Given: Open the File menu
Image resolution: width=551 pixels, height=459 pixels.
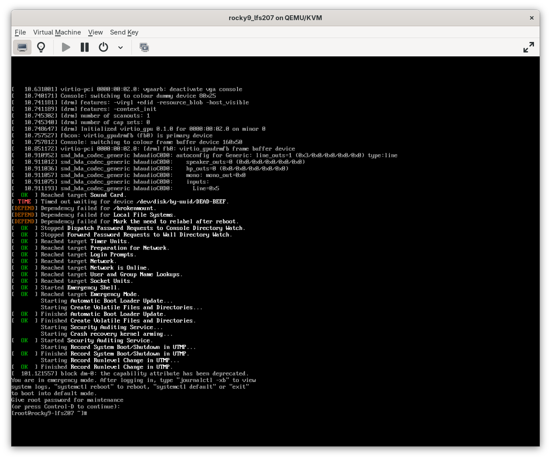Looking at the screenshot, I should point(20,32).
